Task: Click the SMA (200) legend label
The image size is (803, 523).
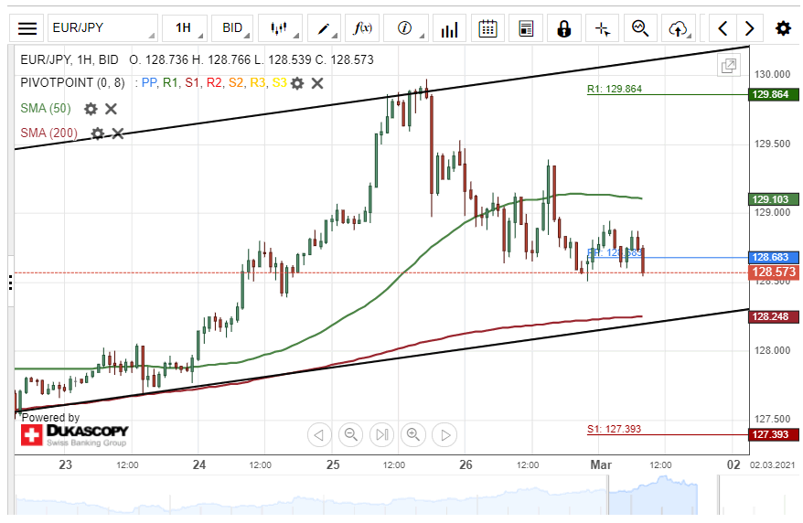Action: click(48, 133)
